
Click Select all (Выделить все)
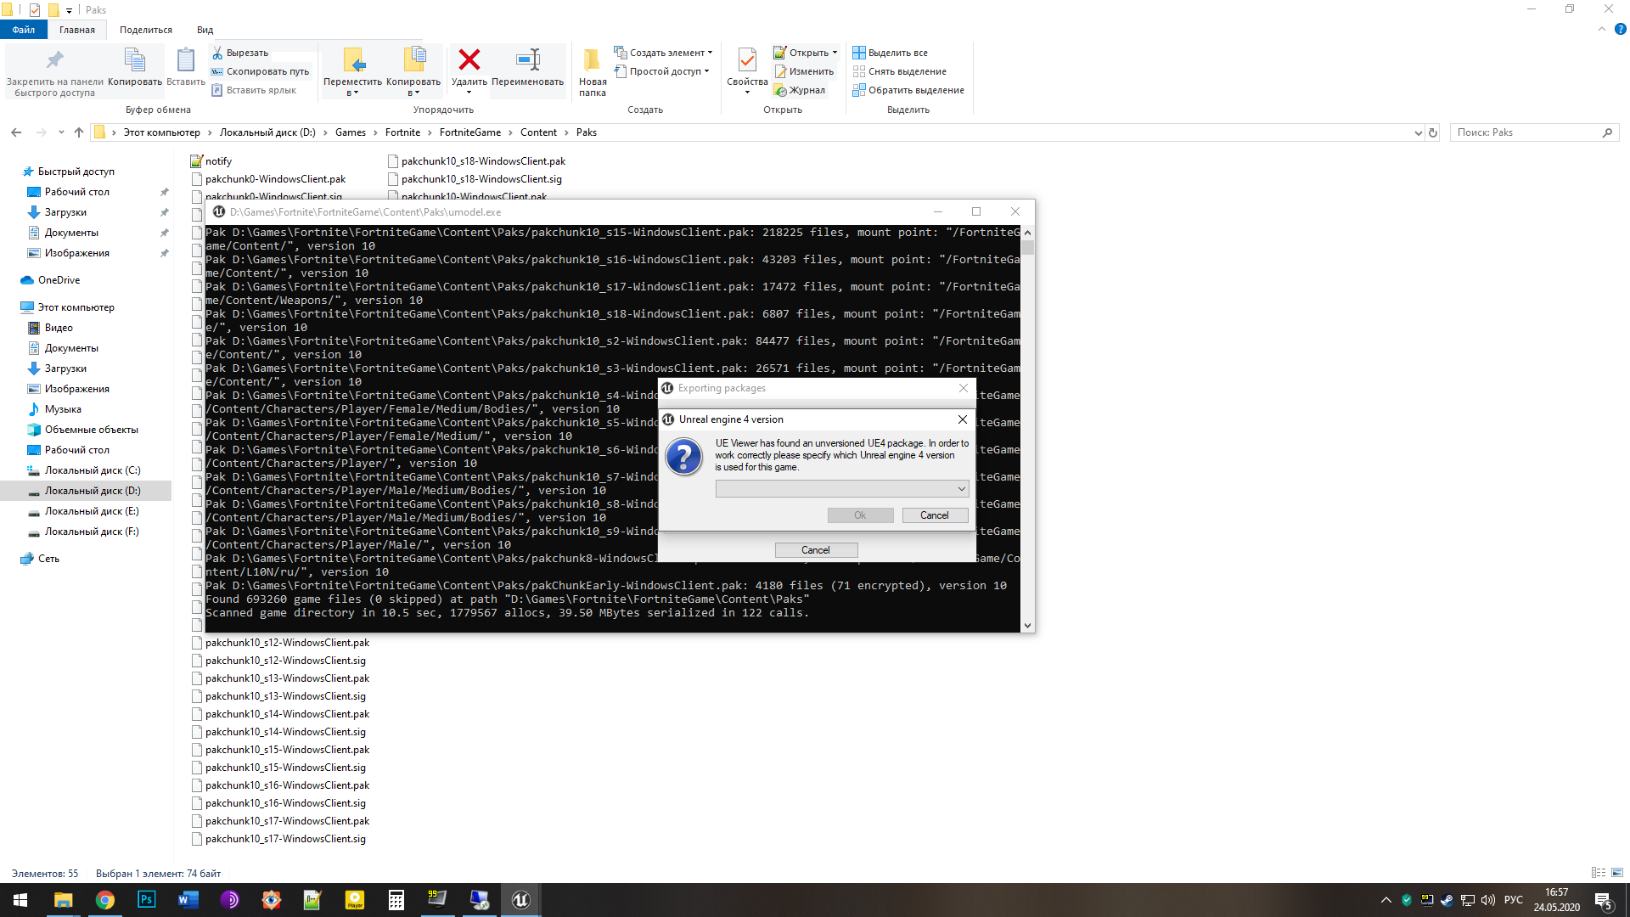[x=890, y=53]
